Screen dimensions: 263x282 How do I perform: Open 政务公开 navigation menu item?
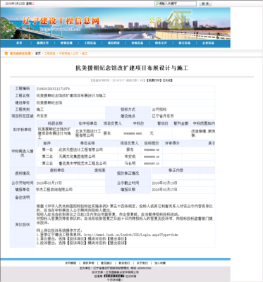click(161, 43)
